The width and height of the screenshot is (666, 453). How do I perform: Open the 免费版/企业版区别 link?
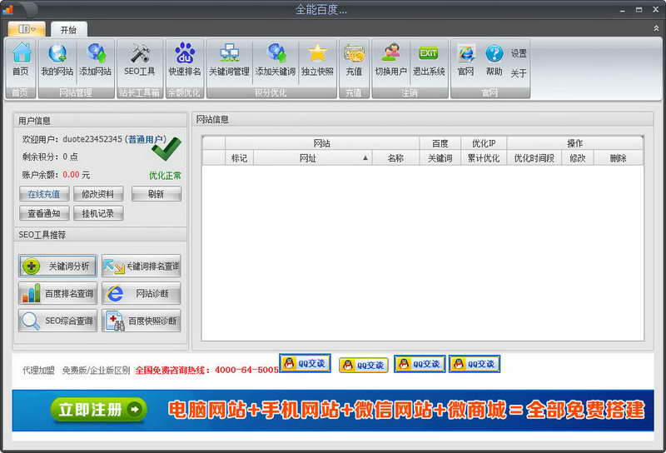click(x=96, y=371)
